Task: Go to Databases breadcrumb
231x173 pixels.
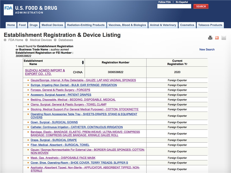Action: [66, 40]
